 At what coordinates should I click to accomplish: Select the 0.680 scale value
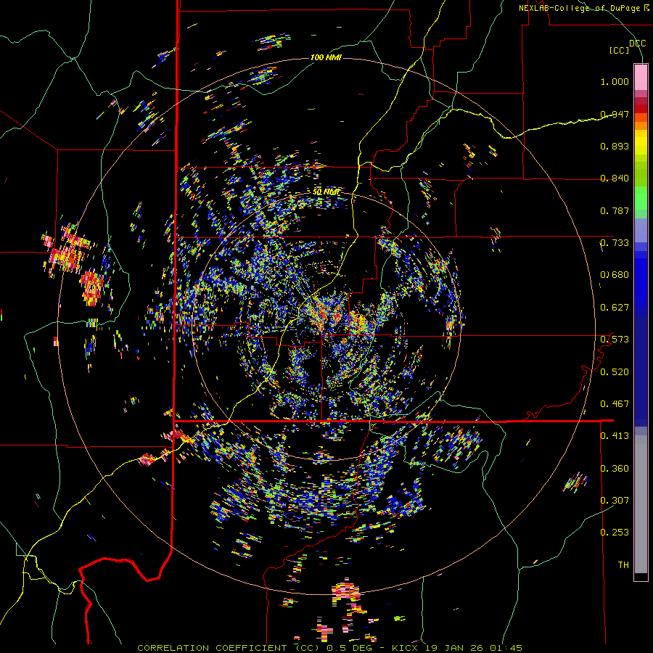pyautogui.click(x=615, y=275)
